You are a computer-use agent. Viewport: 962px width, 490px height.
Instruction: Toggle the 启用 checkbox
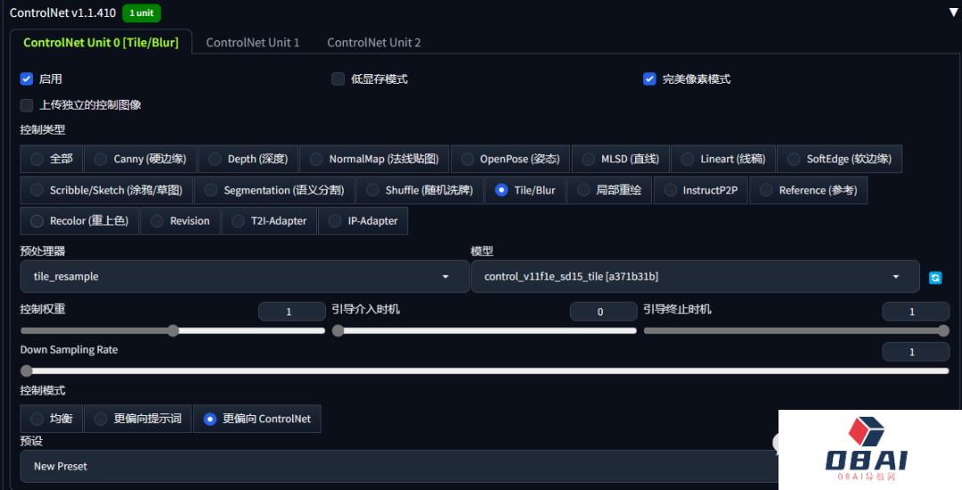pos(27,79)
